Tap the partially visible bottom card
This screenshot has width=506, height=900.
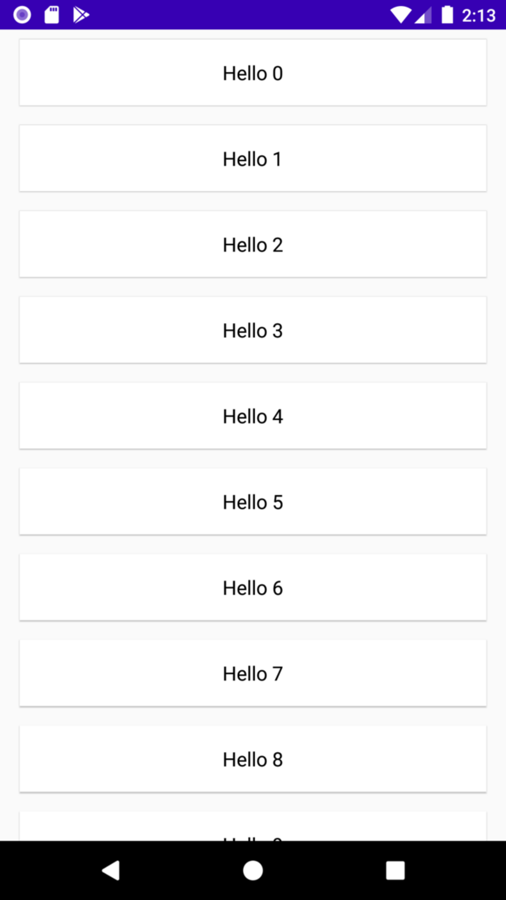tap(253, 826)
